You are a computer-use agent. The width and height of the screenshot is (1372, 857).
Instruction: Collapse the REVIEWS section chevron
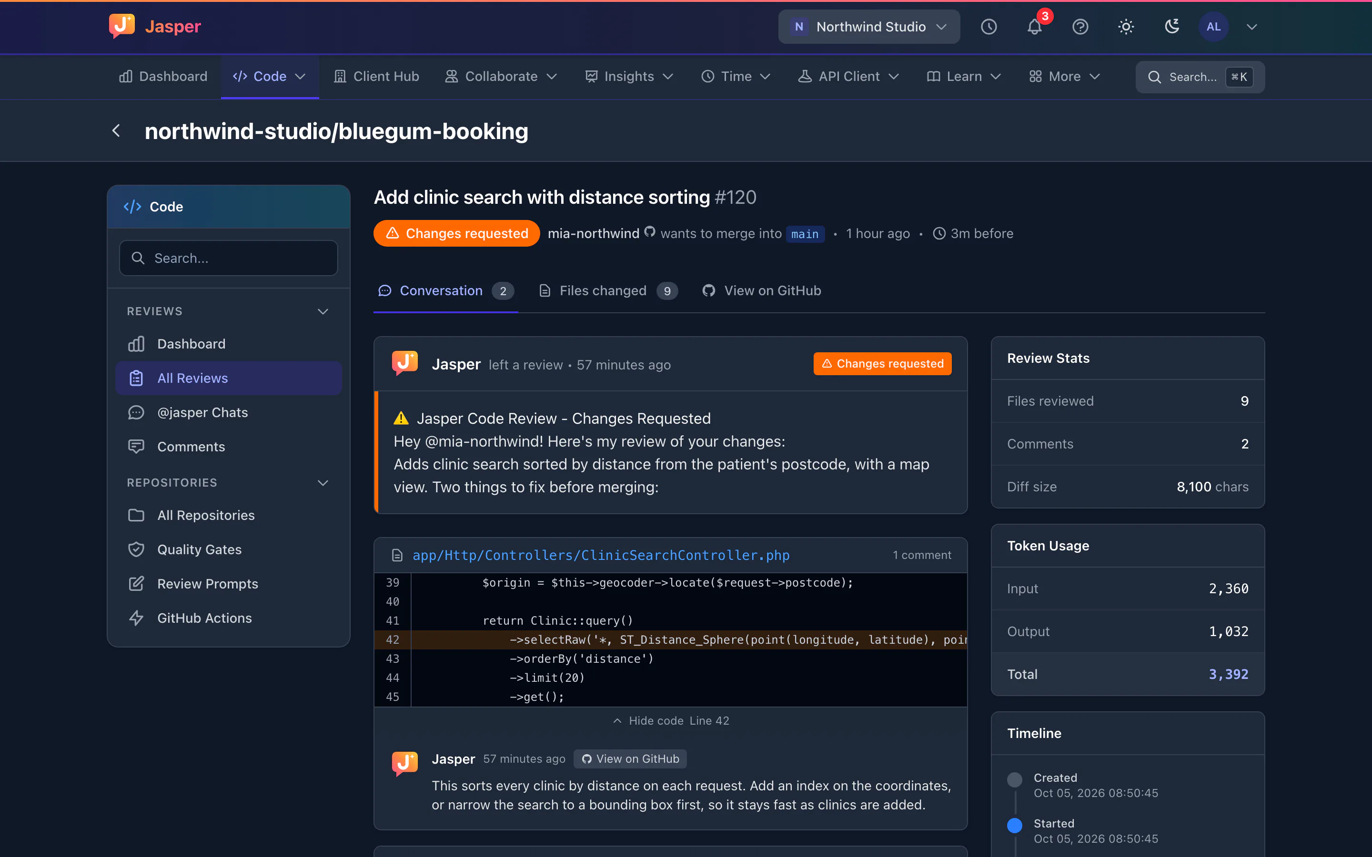pyautogui.click(x=323, y=311)
